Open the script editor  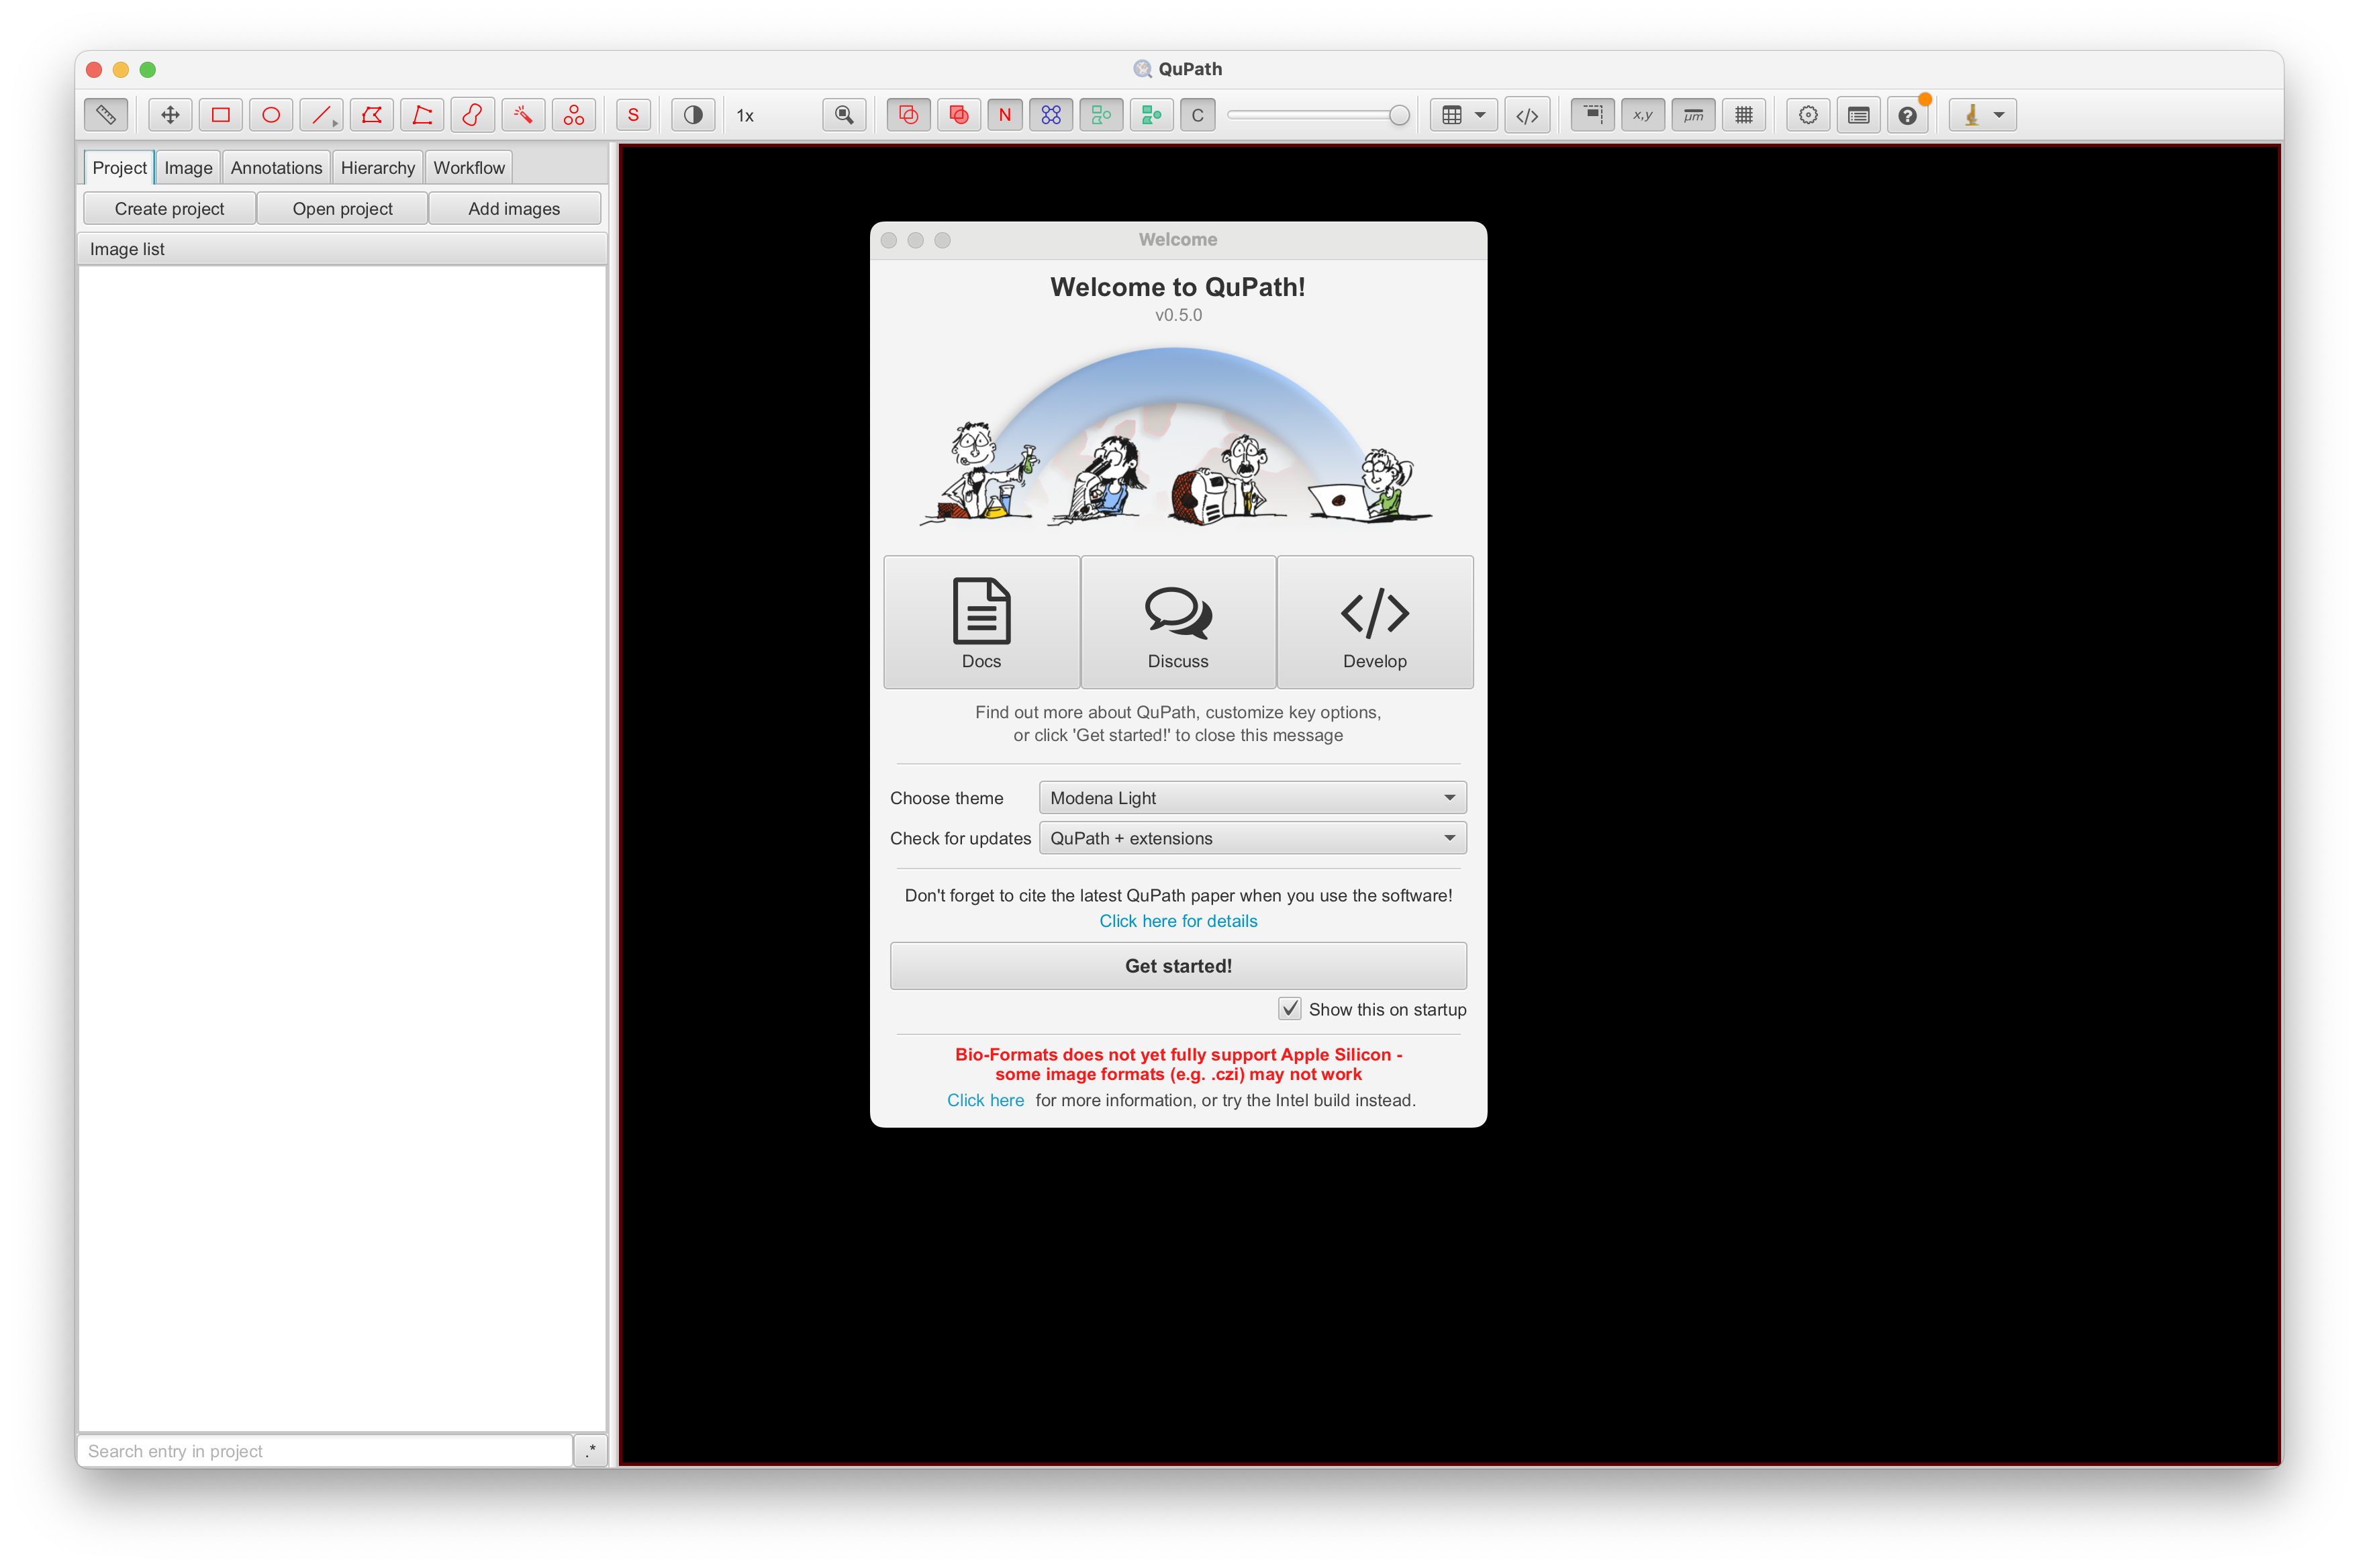point(1527,114)
